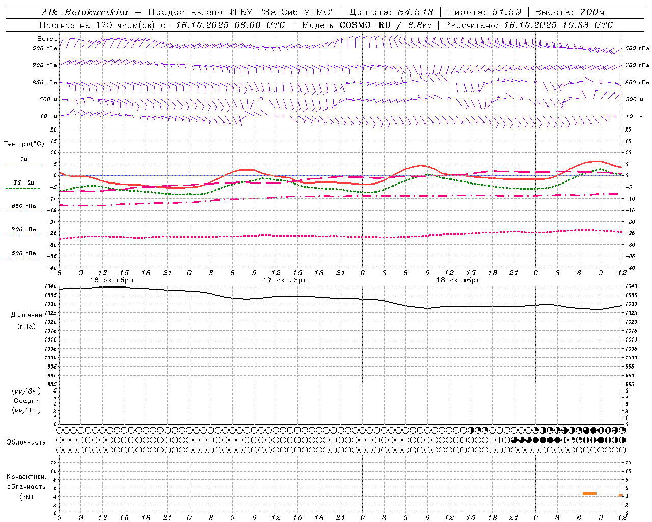This screenshot has width=652, height=522.
Task: Click '985' on left pressure axis
Action: (52, 384)
